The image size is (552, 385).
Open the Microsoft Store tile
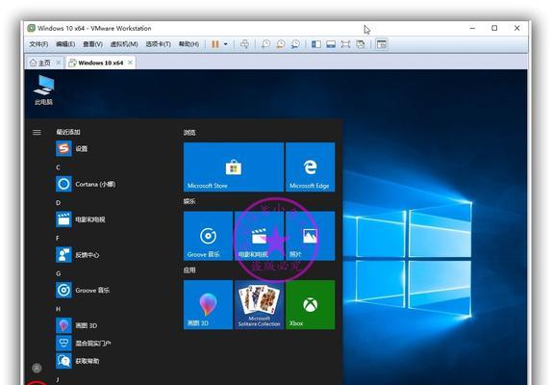click(x=234, y=167)
